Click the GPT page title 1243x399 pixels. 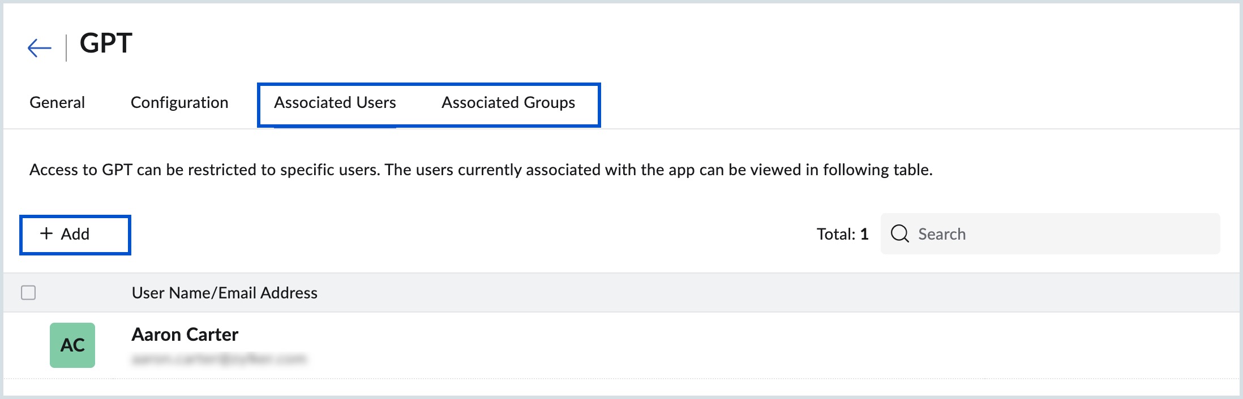106,44
